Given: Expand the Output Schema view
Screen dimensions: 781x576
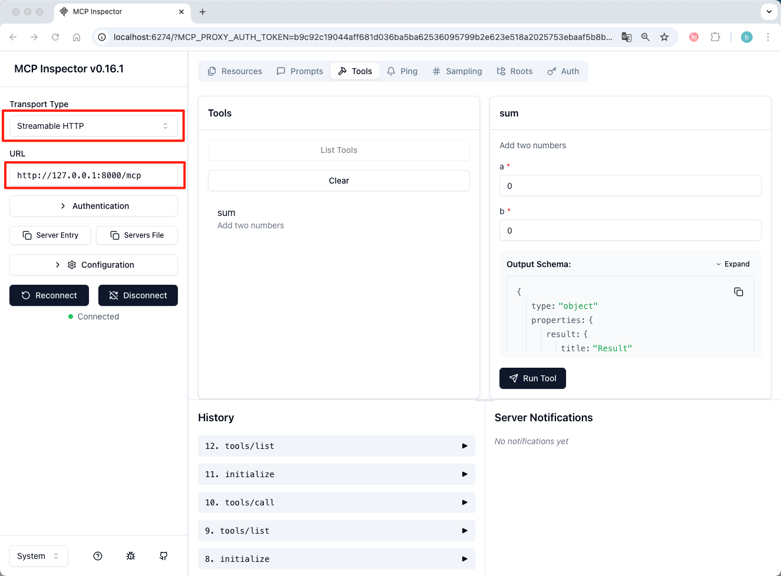Looking at the screenshot, I should [x=732, y=264].
